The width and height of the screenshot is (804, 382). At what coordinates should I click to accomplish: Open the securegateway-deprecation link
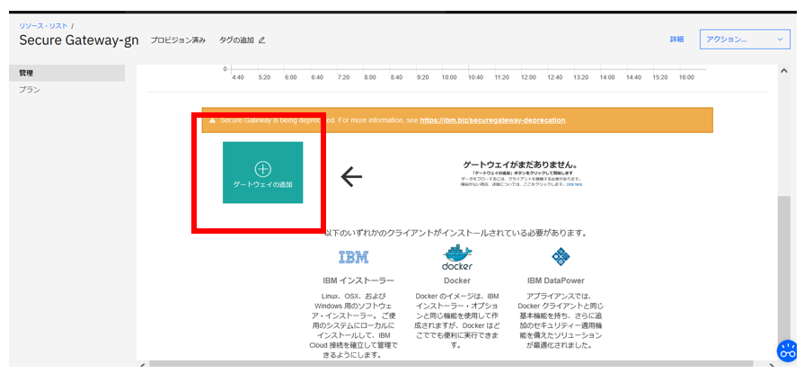(x=492, y=120)
